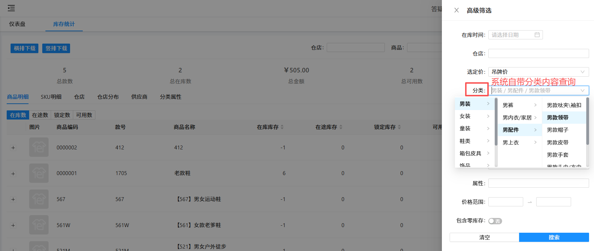Expand row for product 0000001
This screenshot has width=594, height=251.
point(13,174)
